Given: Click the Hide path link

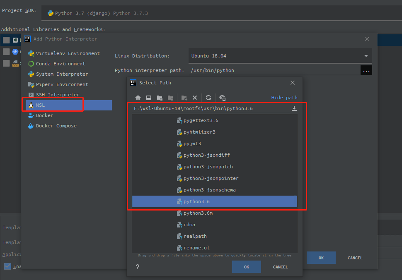Looking at the screenshot, I should point(284,98).
